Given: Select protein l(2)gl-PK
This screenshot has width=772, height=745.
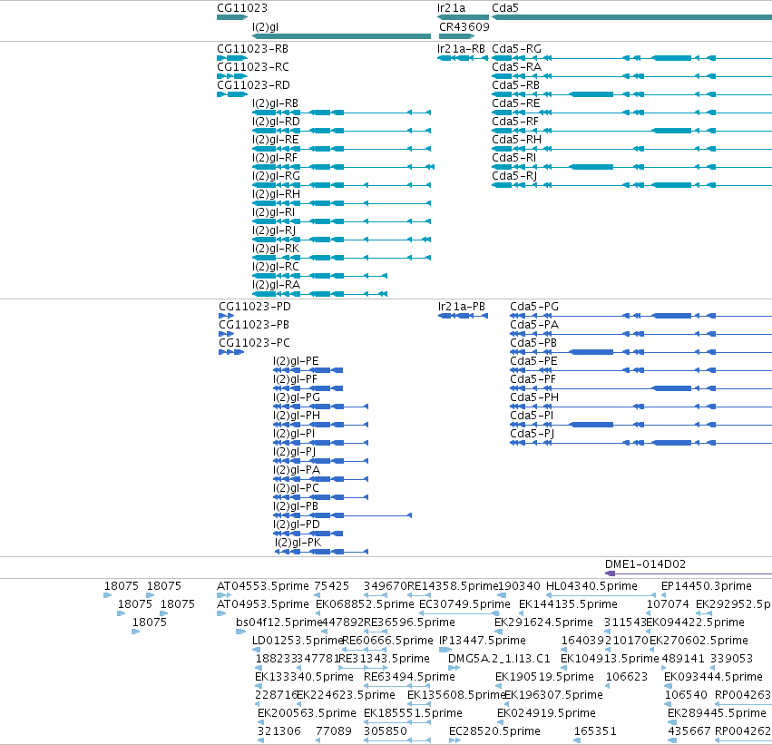Looking at the screenshot, I should coord(321,552).
